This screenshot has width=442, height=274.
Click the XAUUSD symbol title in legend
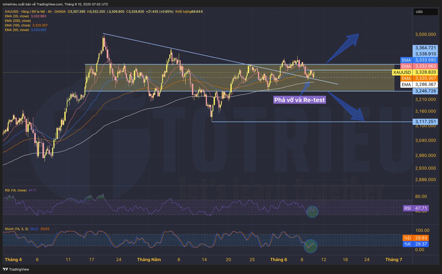click(35, 11)
